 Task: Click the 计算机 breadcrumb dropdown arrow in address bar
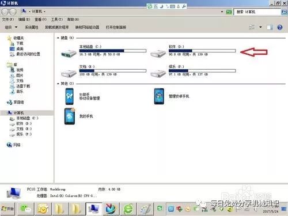(44, 12)
